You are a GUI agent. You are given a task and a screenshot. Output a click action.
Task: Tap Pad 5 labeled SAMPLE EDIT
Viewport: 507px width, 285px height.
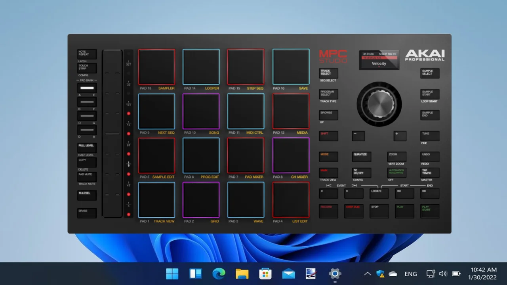click(x=156, y=156)
